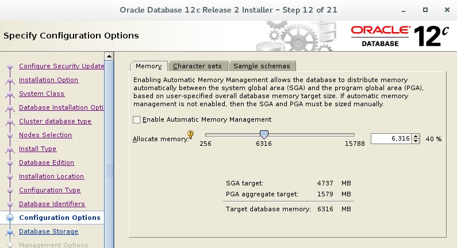Switch to the Memory tab
The width and height of the screenshot is (457, 248).
(149, 66)
